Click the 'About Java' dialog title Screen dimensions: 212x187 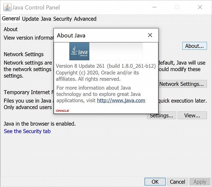tap(71, 36)
